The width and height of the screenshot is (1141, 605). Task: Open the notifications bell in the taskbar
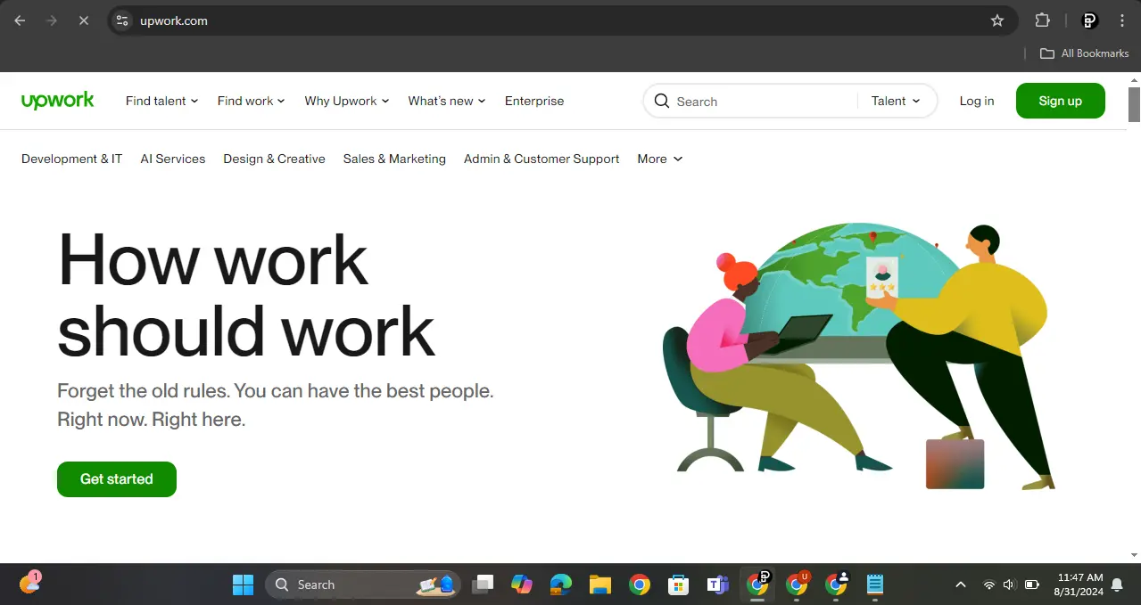(x=1117, y=585)
